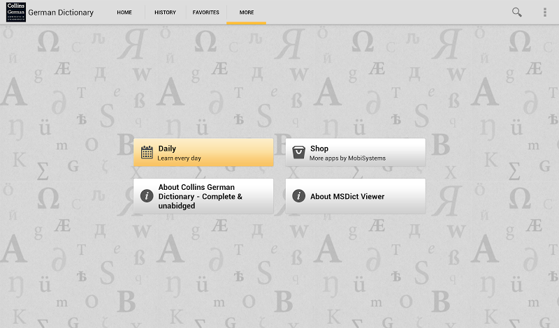The image size is (559, 328).
Task: Open the search magnifier icon
Action: click(517, 12)
